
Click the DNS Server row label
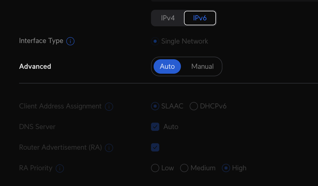(x=37, y=127)
